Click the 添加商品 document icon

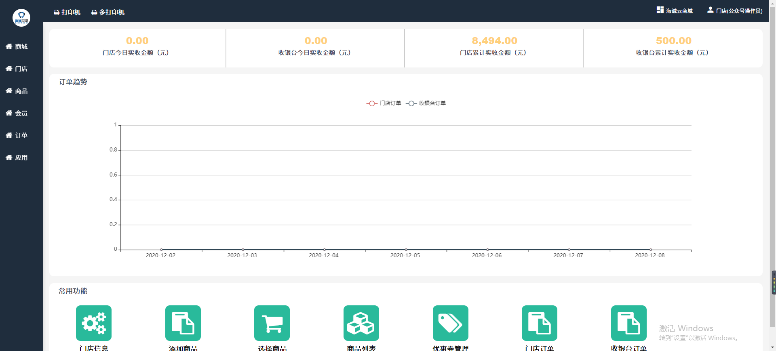point(183,323)
